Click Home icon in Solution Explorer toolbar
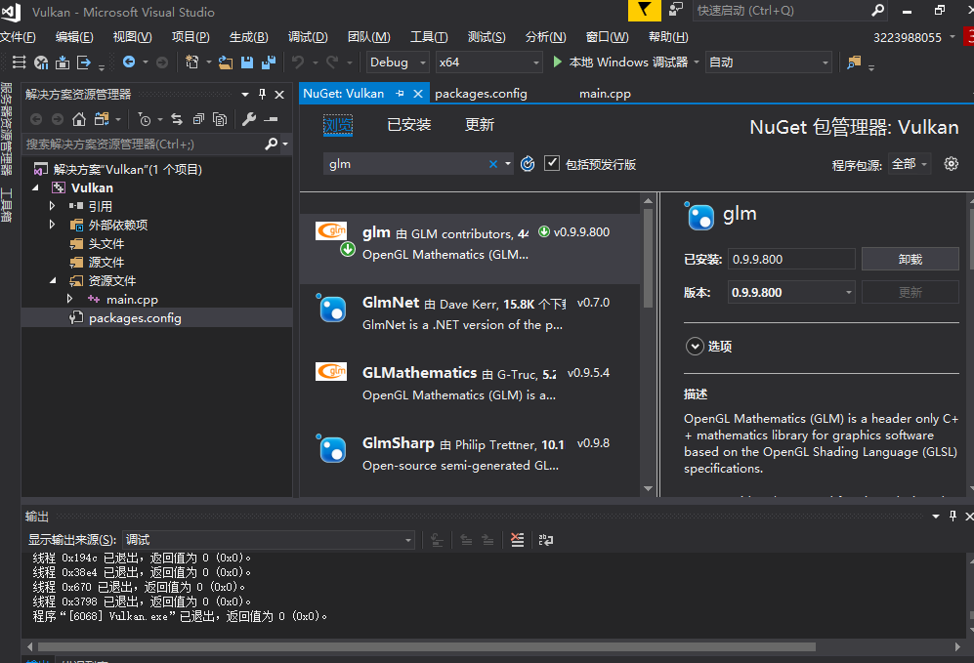Image resolution: width=974 pixels, height=663 pixels. 79,119
